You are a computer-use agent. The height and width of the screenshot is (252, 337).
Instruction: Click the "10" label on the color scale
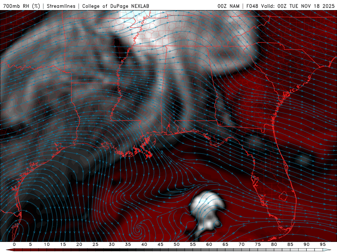point(47,244)
